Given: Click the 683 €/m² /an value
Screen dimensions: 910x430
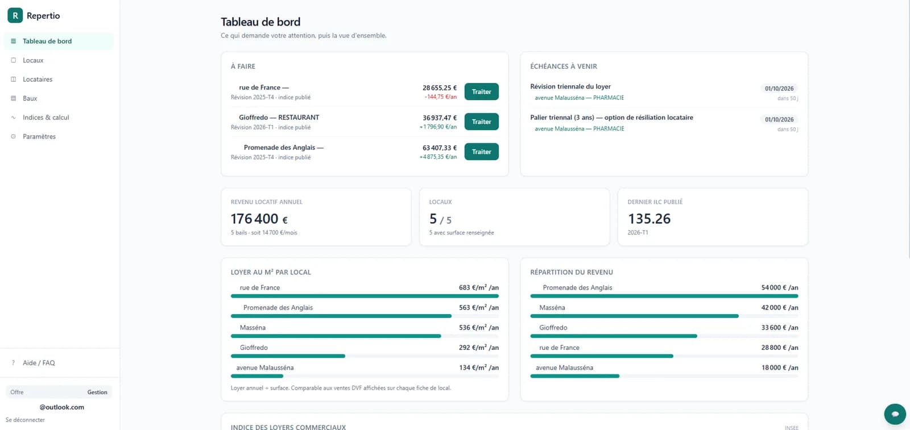Looking at the screenshot, I should tap(479, 287).
